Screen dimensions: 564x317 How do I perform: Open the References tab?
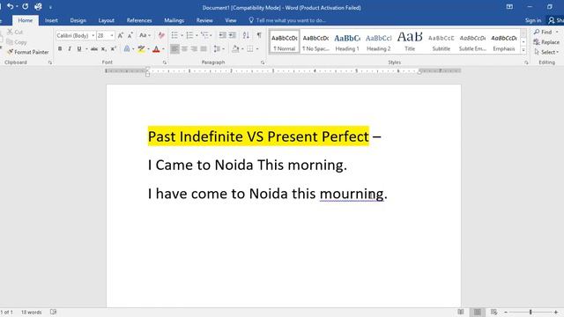click(x=139, y=20)
